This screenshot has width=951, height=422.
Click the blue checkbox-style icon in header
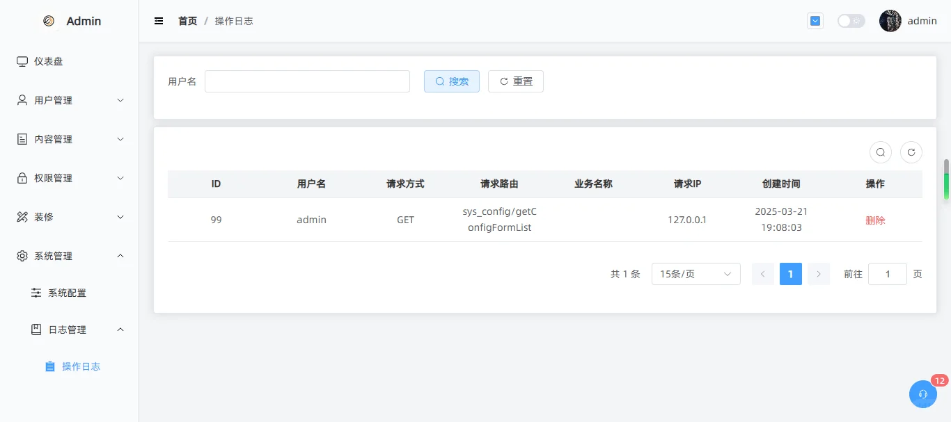[815, 21]
